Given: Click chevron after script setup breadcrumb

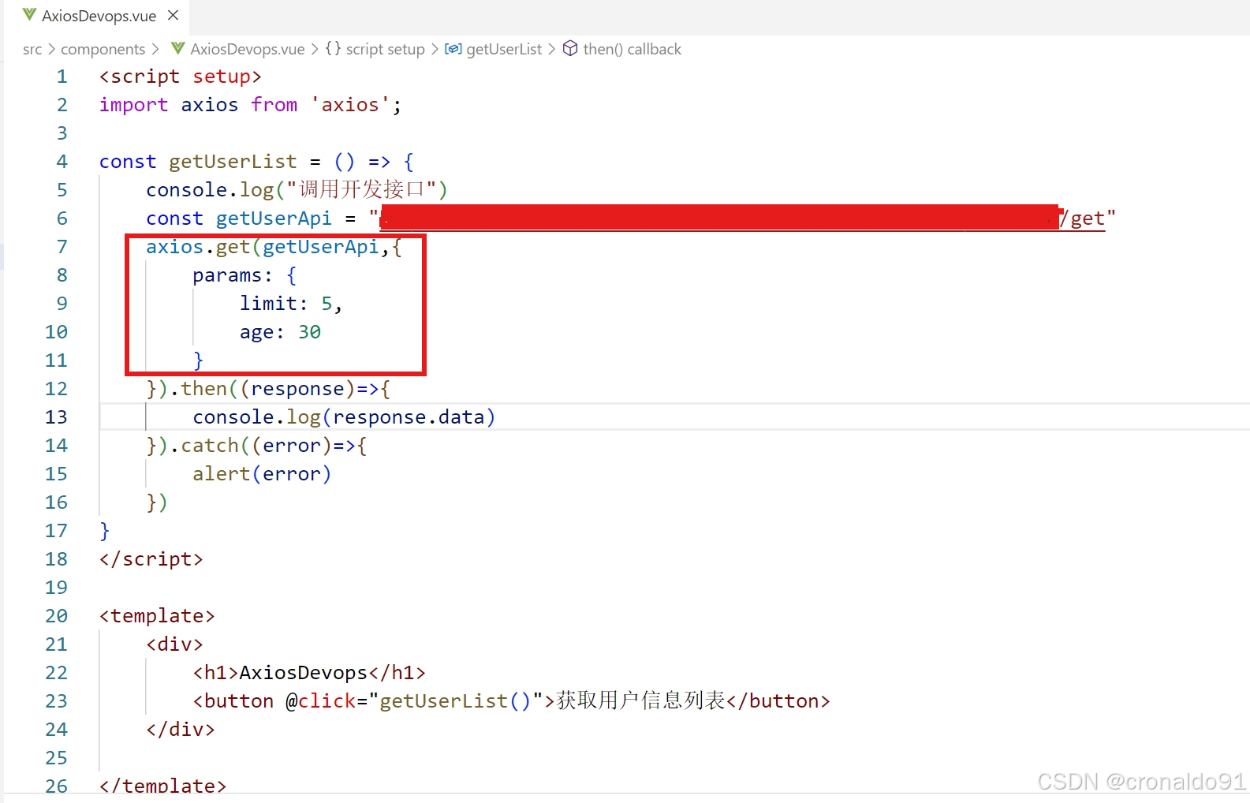Looking at the screenshot, I should (435, 49).
